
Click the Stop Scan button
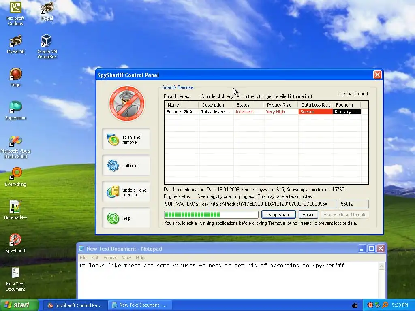pos(278,215)
